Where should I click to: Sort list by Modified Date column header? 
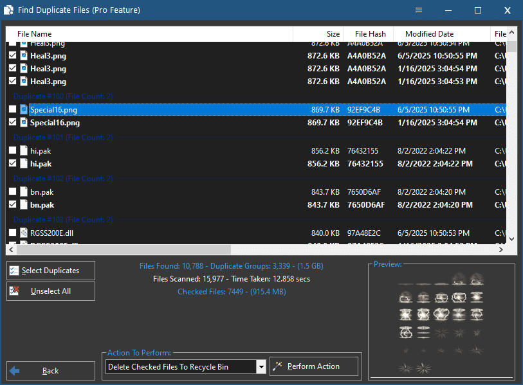pos(429,34)
